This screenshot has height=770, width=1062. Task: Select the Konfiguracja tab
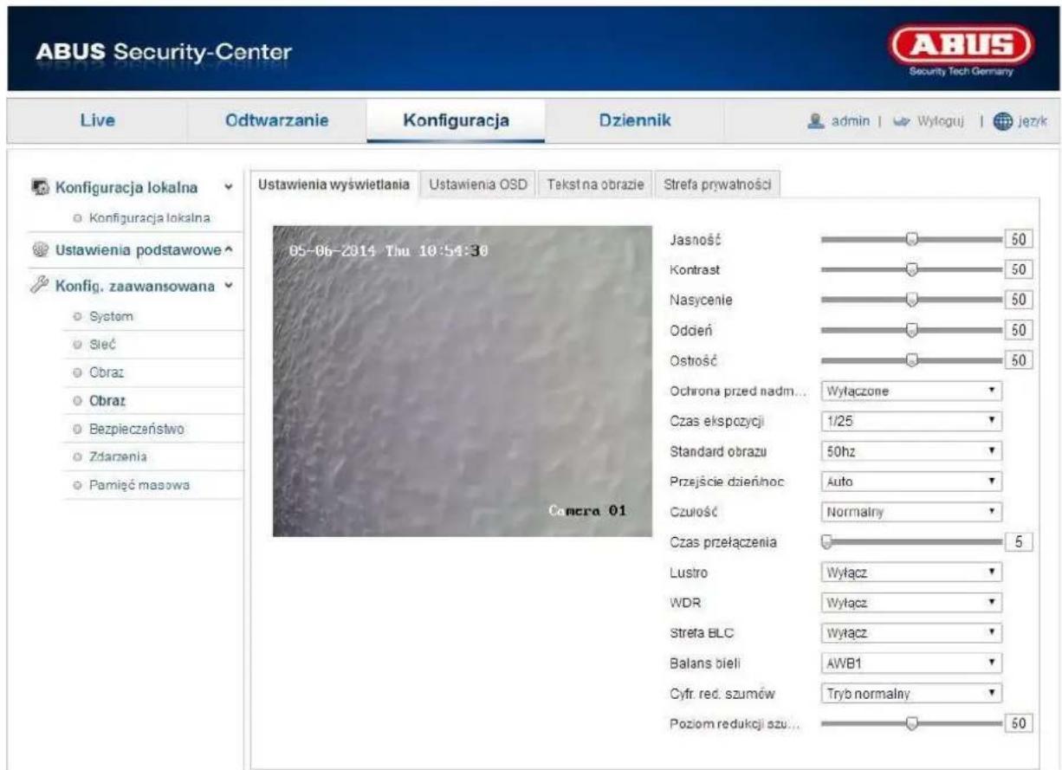tap(455, 120)
